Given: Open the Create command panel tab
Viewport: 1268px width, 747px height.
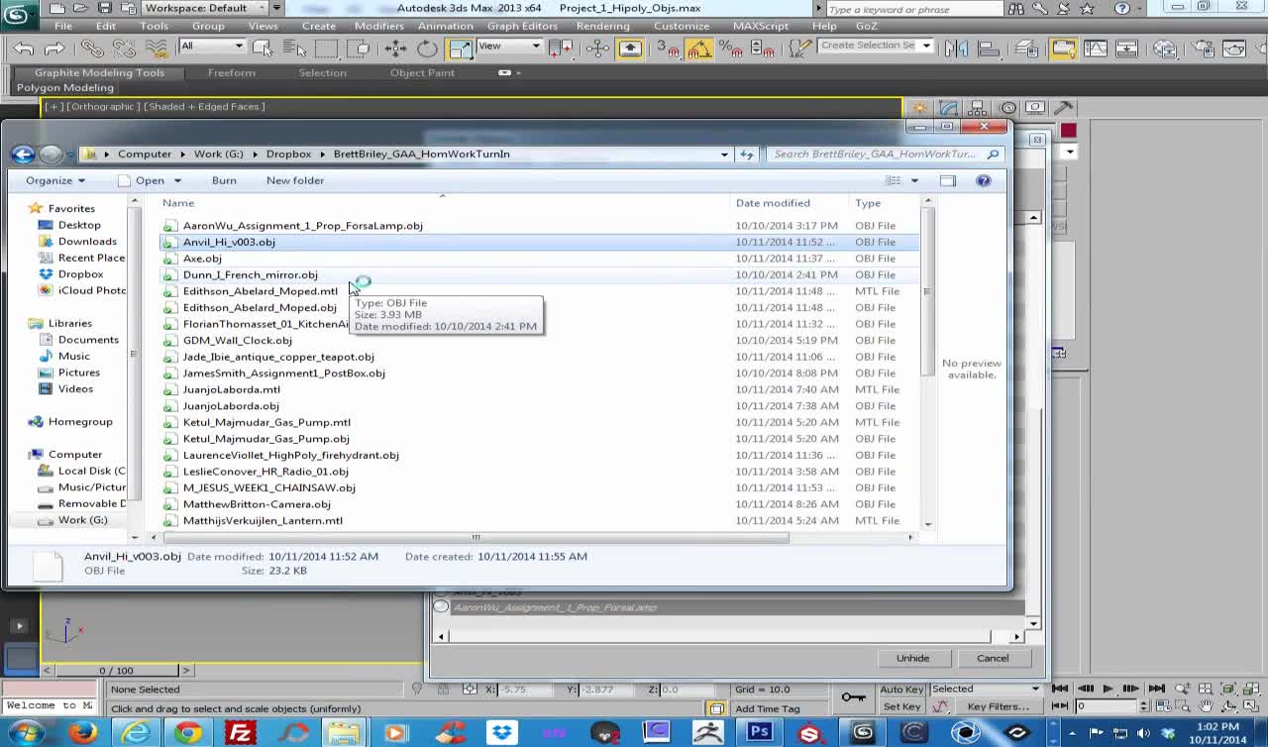Looking at the screenshot, I should pos(920,108).
